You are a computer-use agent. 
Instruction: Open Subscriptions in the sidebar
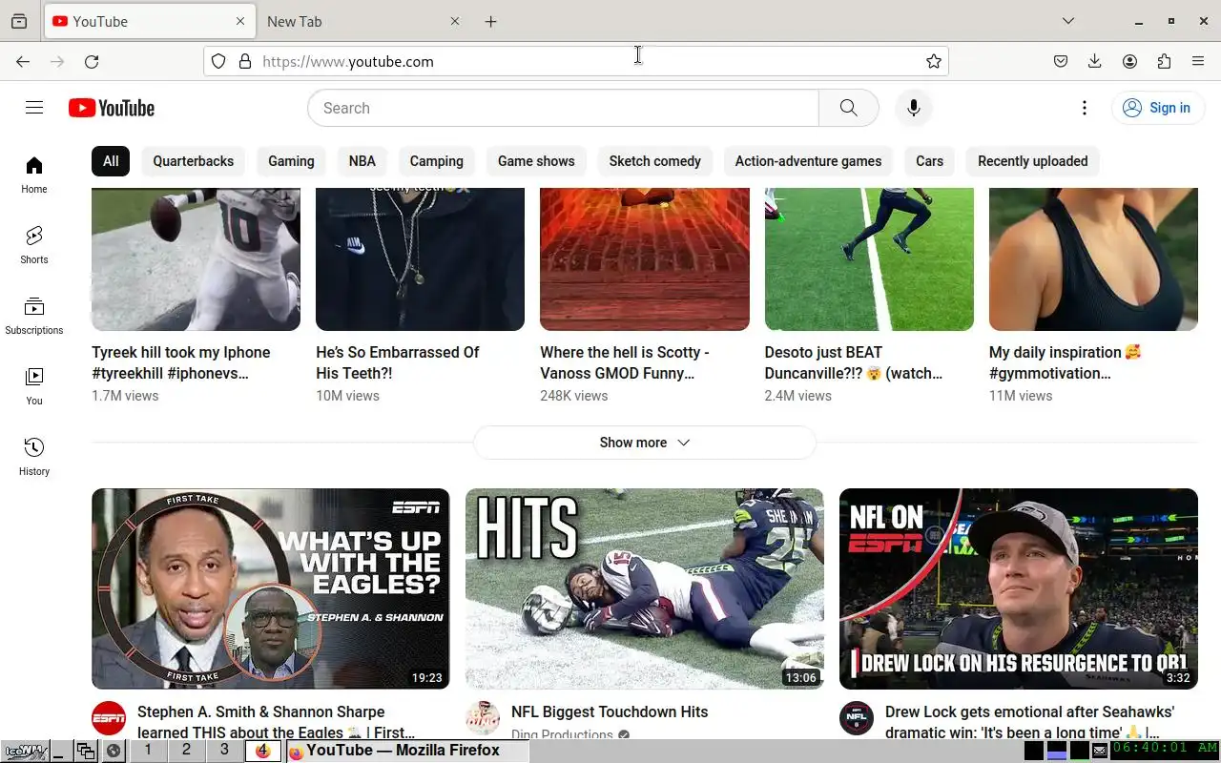coord(34,316)
